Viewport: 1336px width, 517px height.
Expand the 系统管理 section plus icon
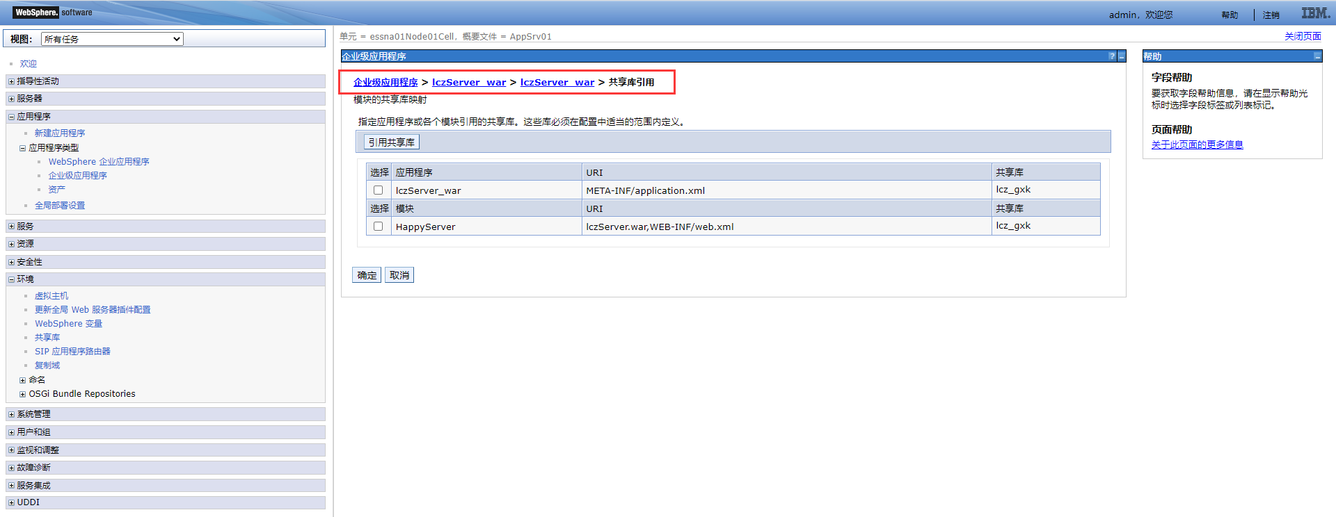coord(11,414)
